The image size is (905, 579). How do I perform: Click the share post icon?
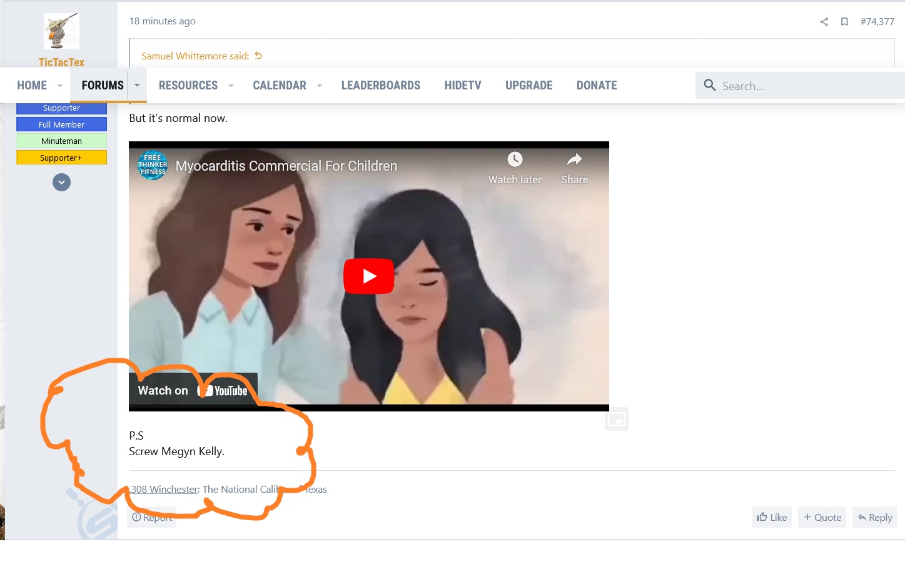824,22
